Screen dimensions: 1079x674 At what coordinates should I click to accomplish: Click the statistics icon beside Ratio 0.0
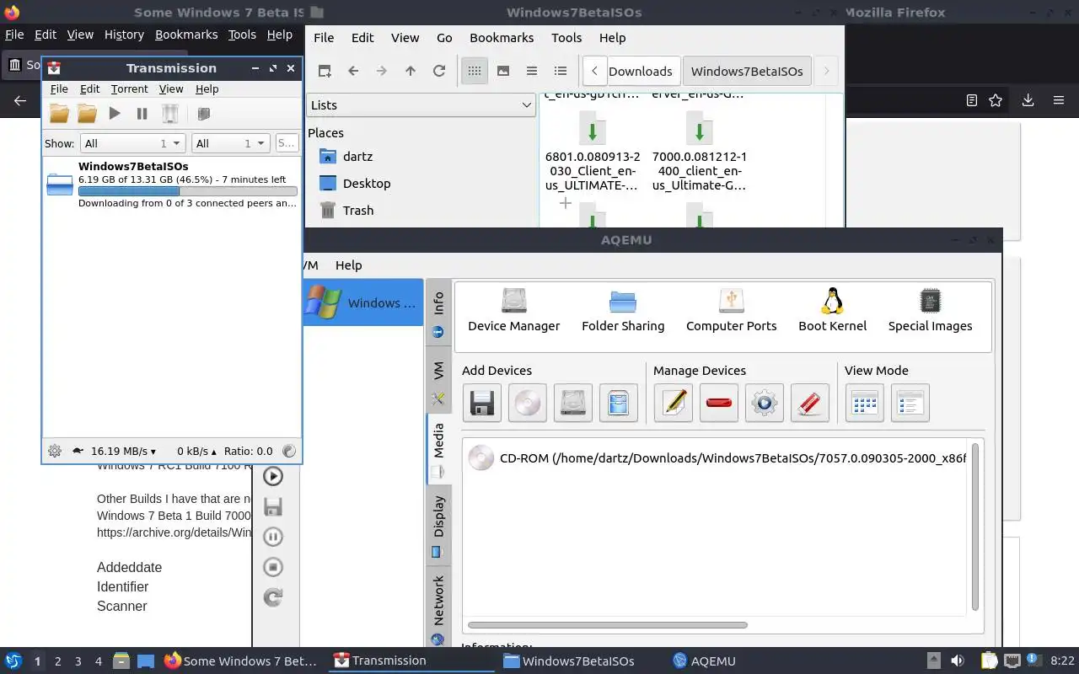point(289,451)
